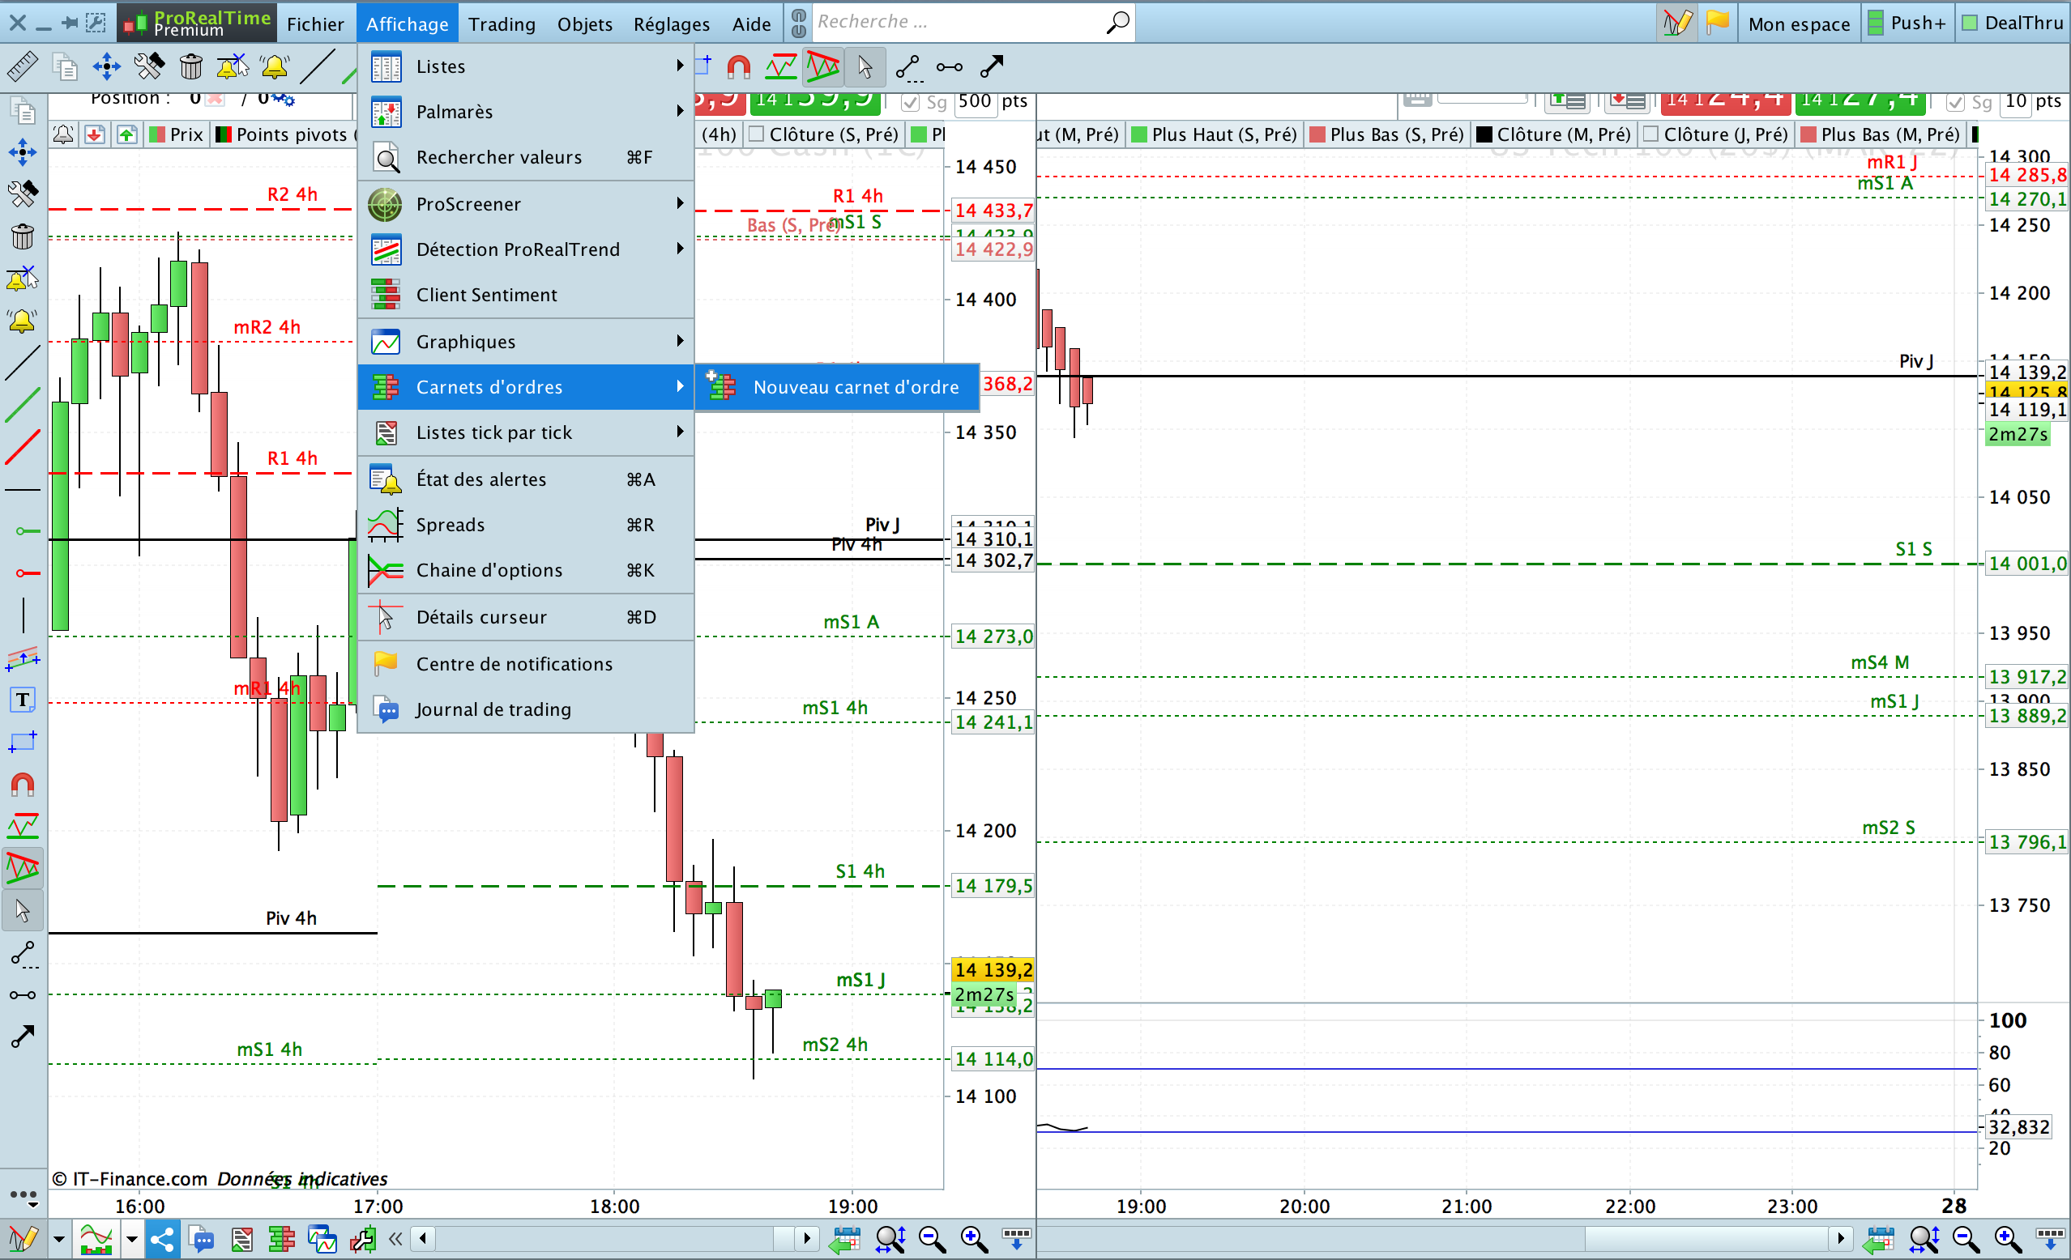Open the Trading menu

[x=501, y=23]
